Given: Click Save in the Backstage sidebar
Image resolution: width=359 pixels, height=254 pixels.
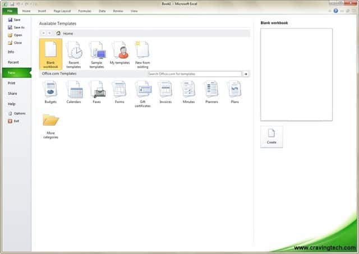Looking at the screenshot, I should pyautogui.click(x=14, y=20).
